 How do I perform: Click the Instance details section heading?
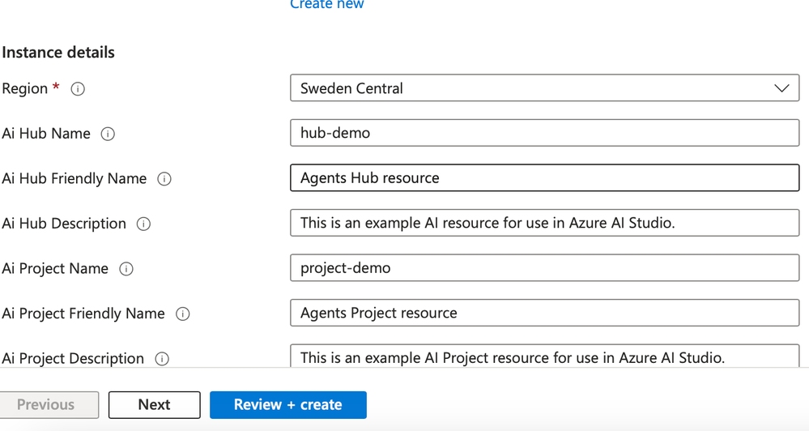pyautogui.click(x=58, y=53)
